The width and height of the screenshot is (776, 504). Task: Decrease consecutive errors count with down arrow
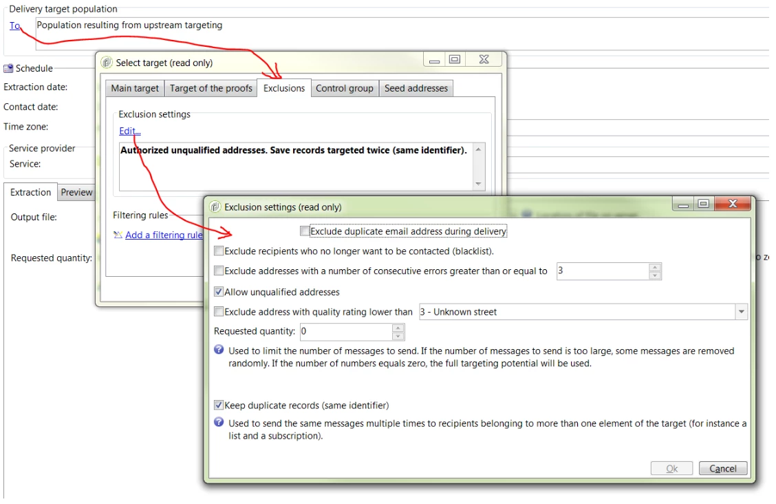655,276
